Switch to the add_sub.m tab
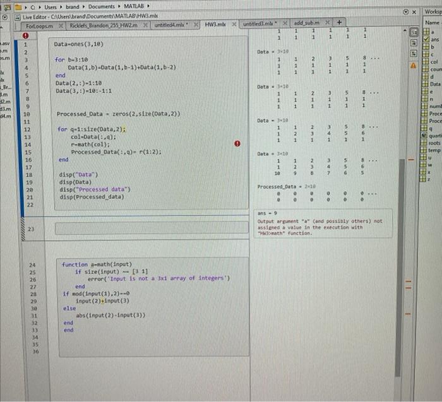Image resolution: width=442 pixels, height=402 pixels. [308, 22]
